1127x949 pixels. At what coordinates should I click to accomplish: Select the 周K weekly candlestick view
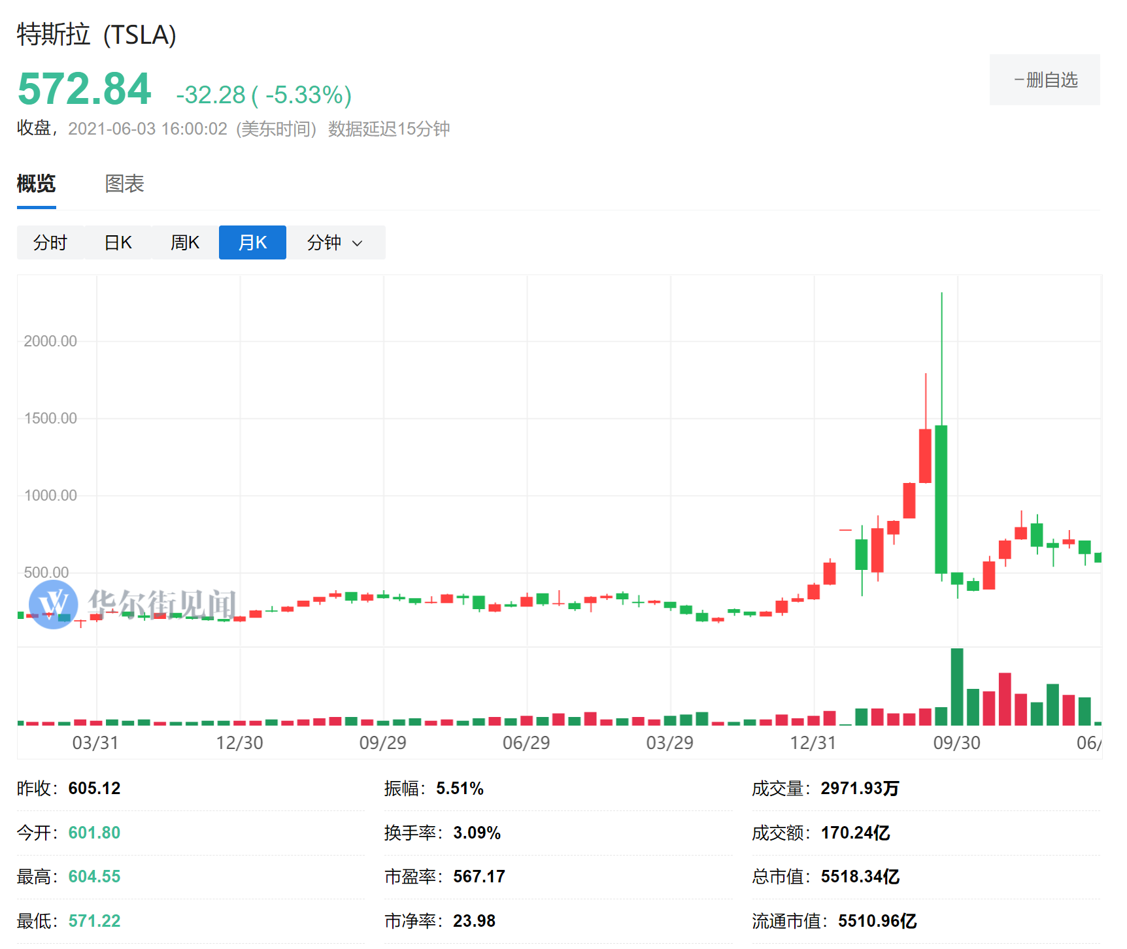185,242
